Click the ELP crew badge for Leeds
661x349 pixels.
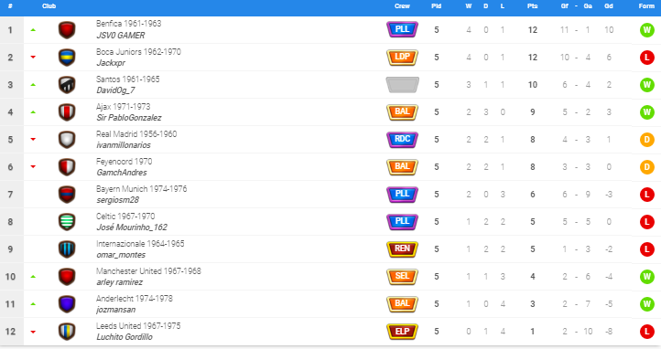tap(402, 332)
